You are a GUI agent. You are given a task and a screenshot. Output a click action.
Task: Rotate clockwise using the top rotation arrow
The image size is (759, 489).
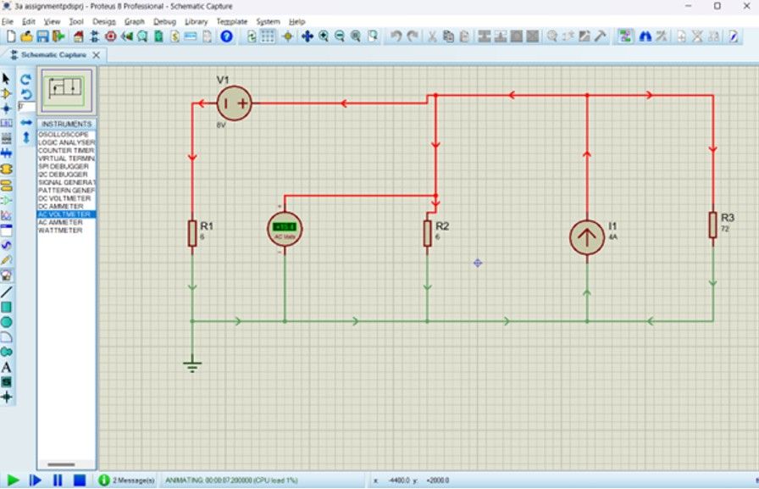pos(26,79)
